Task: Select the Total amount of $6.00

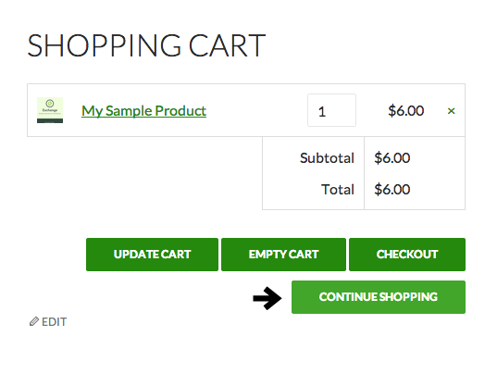Action: 392,190
